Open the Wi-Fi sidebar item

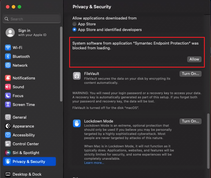tap(29, 48)
